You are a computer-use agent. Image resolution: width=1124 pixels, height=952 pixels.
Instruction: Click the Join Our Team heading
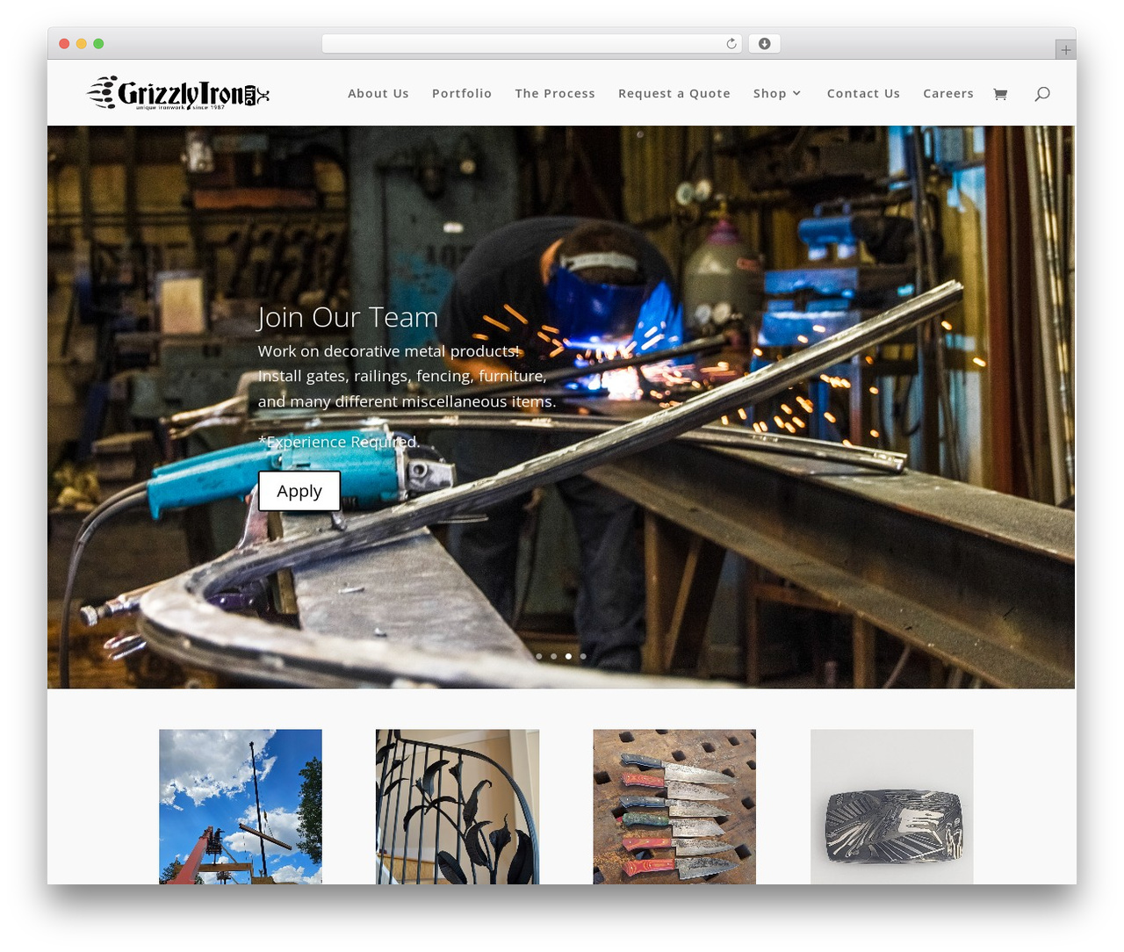(x=348, y=317)
